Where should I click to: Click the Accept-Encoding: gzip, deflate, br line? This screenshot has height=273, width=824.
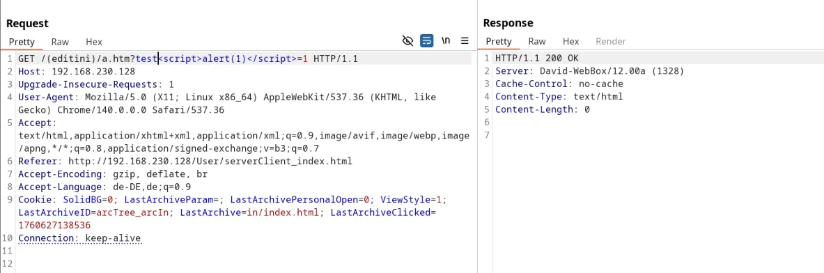(x=113, y=174)
